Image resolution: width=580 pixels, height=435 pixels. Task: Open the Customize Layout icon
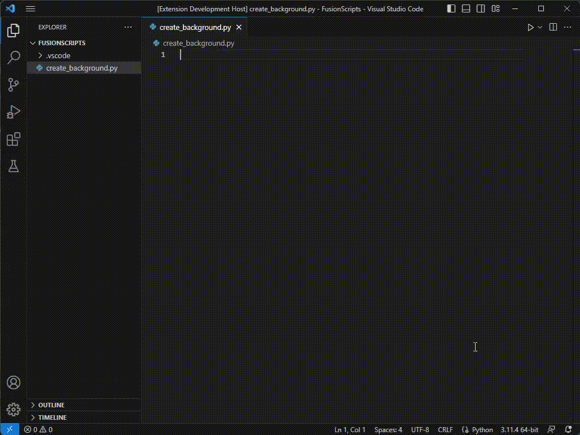pyautogui.click(x=496, y=8)
